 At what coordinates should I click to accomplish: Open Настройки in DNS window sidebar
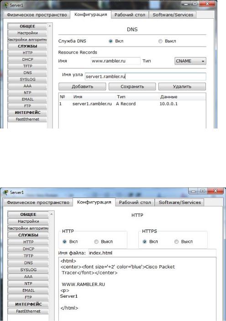[x=27, y=33]
